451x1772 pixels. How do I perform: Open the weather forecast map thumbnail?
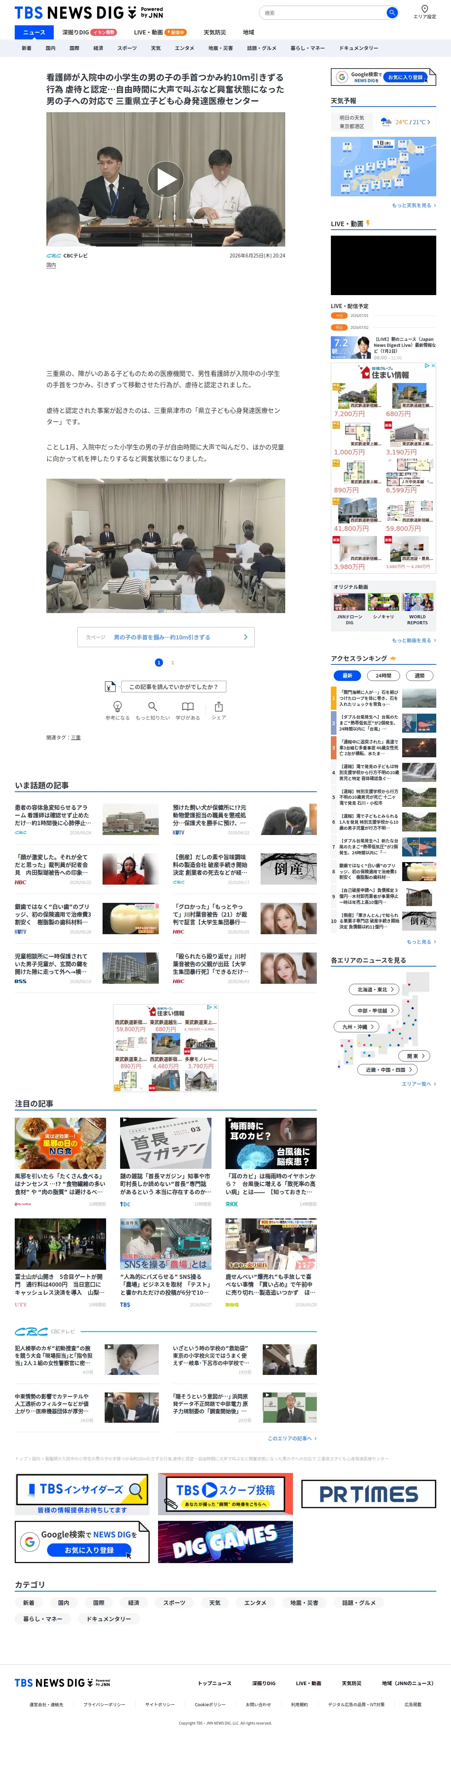point(383,166)
